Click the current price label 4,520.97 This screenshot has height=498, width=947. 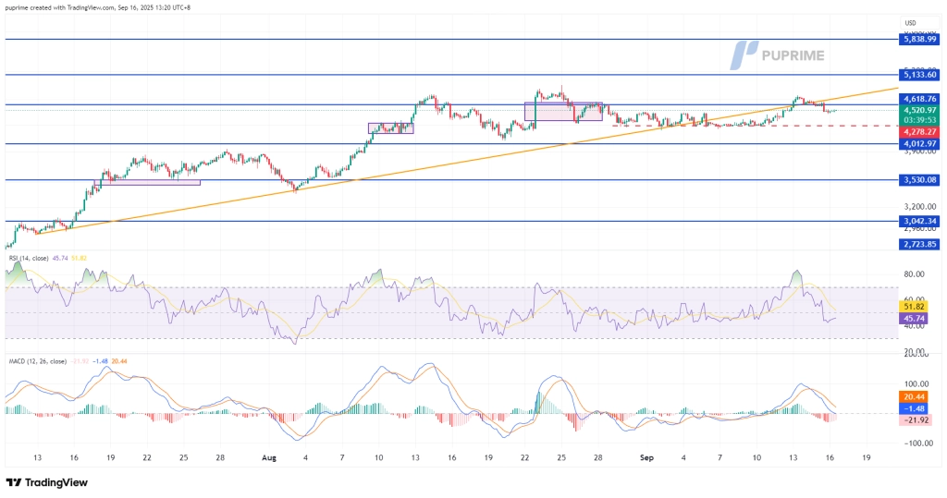pyautogui.click(x=918, y=110)
